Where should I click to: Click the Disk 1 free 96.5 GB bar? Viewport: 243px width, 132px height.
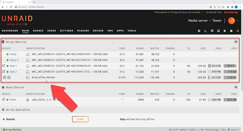tap(230, 66)
